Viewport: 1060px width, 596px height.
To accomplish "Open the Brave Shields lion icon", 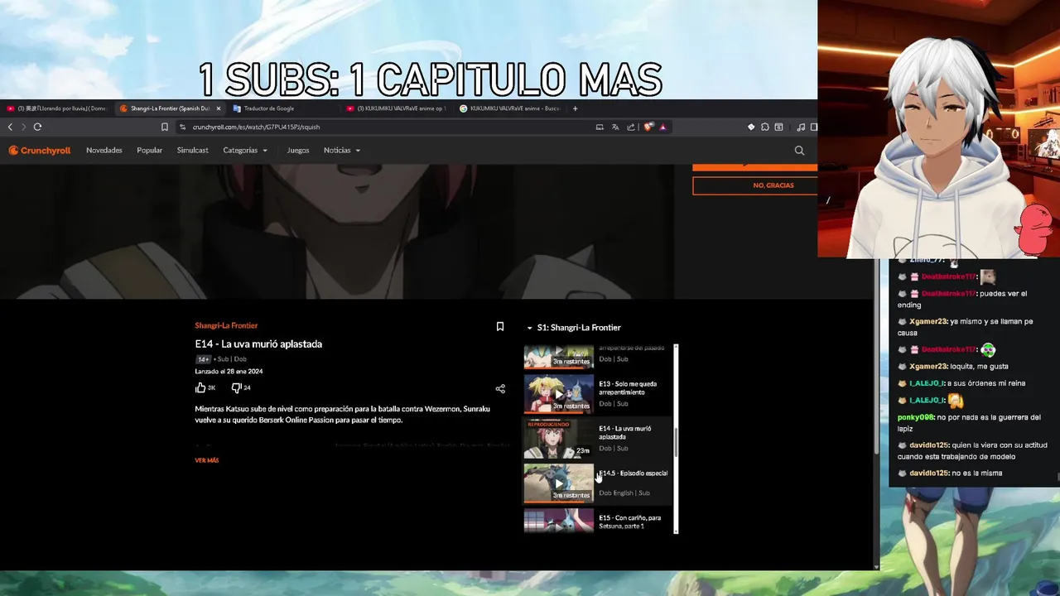I will (x=648, y=127).
